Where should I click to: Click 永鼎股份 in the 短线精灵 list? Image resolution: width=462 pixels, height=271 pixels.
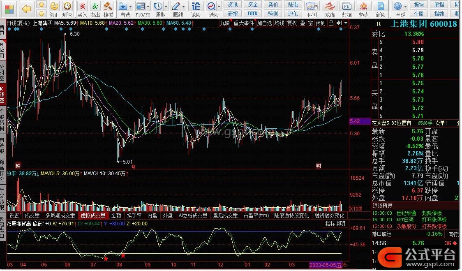point(406,227)
